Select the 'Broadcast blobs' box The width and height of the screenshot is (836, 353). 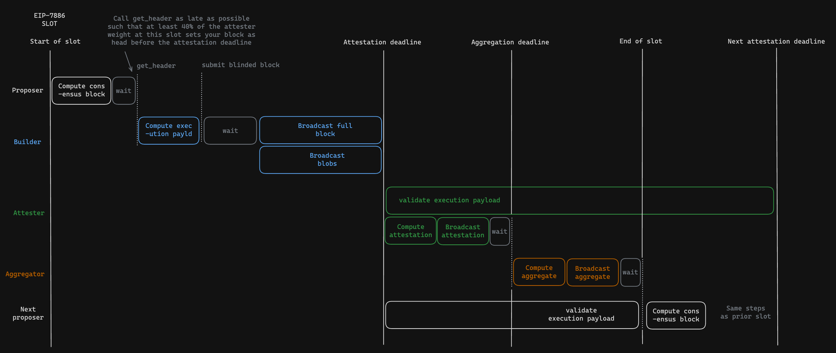tap(321, 160)
